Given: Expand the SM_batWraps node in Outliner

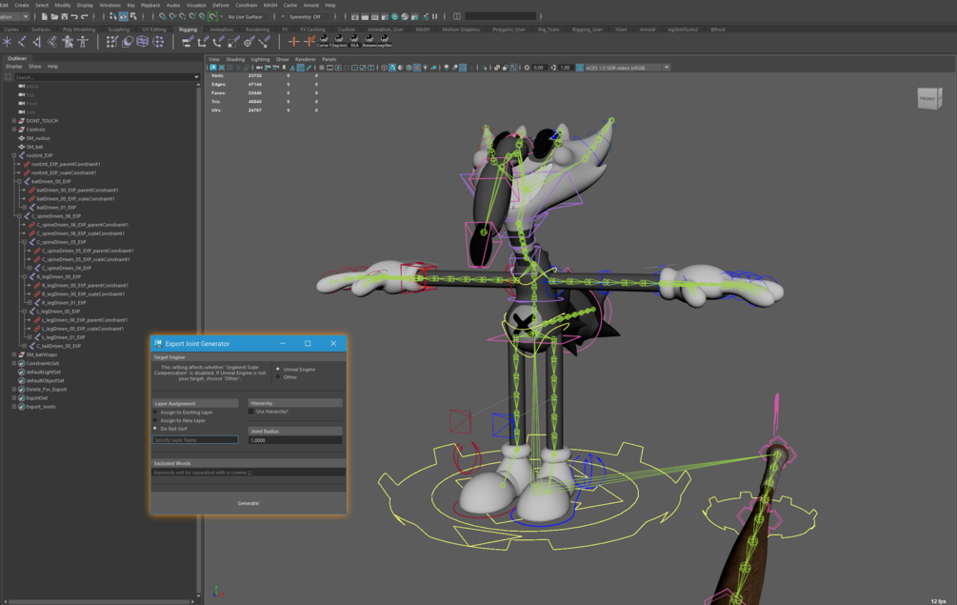Looking at the screenshot, I should pyautogui.click(x=14, y=354).
